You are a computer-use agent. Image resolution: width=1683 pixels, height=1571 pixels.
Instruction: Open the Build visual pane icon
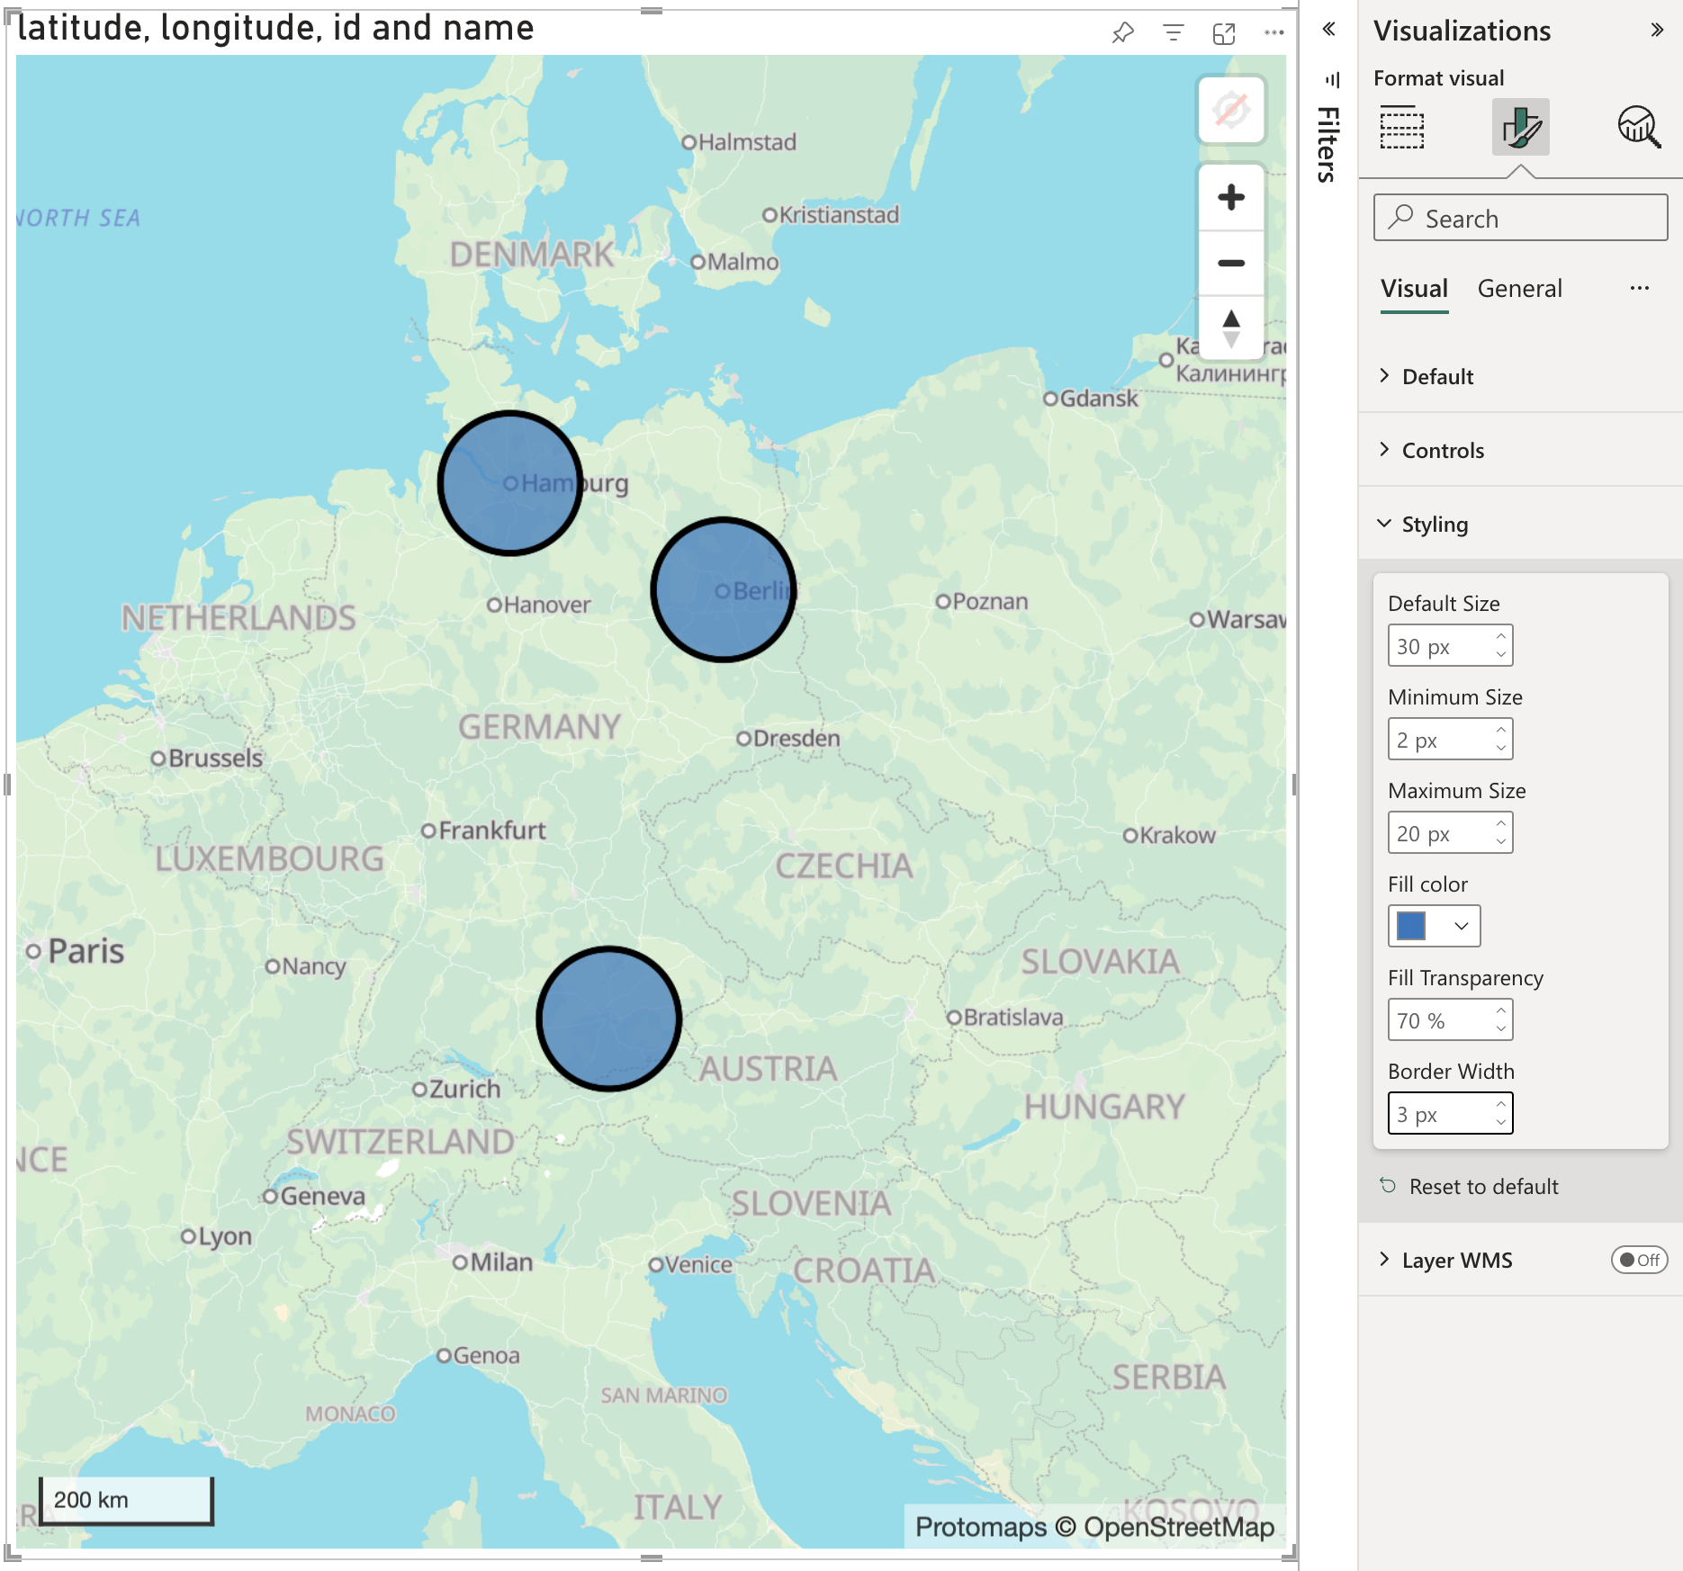point(1401,127)
